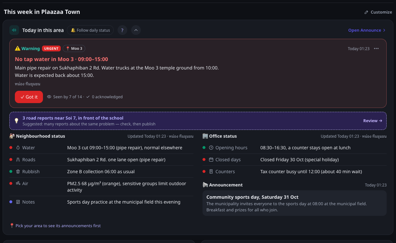
Task: Click the warning title No tap water in Moo 3
Action: click(x=61, y=59)
